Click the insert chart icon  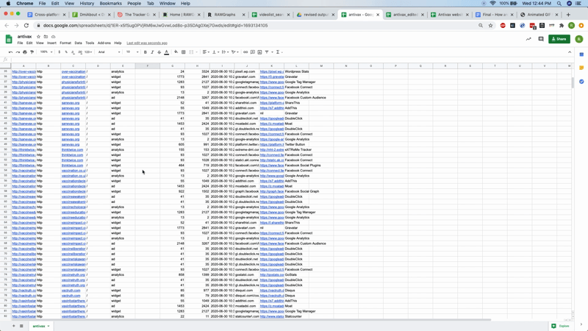pyautogui.click(x=259, y=52)
